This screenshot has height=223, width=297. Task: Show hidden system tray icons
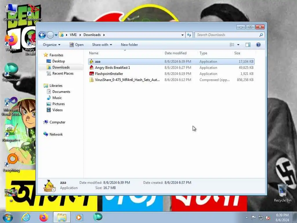coord(247,217)
